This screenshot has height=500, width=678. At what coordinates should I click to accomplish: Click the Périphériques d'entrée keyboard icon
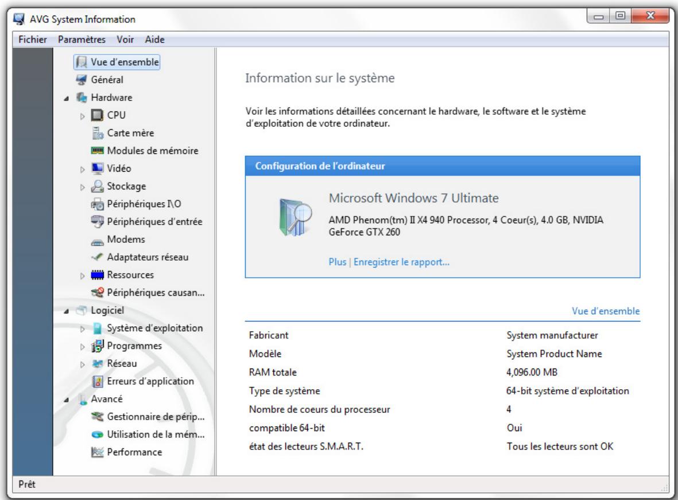pyautogui.click(x=97, y=222)
